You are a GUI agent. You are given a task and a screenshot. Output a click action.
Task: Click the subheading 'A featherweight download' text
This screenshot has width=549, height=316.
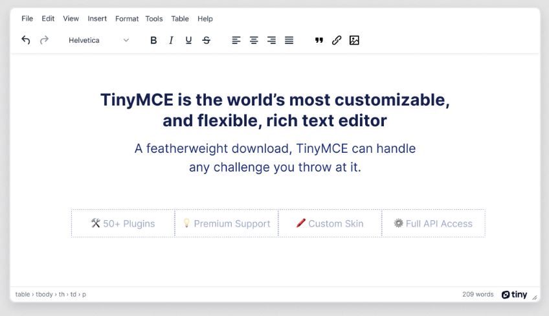pyautogui.click(x=213, y=148)
